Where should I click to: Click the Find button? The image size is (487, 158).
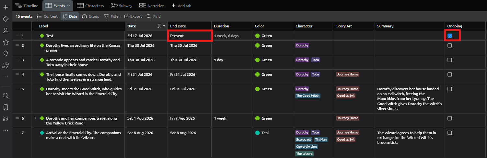pyautogui.click(x=154, y=16)
